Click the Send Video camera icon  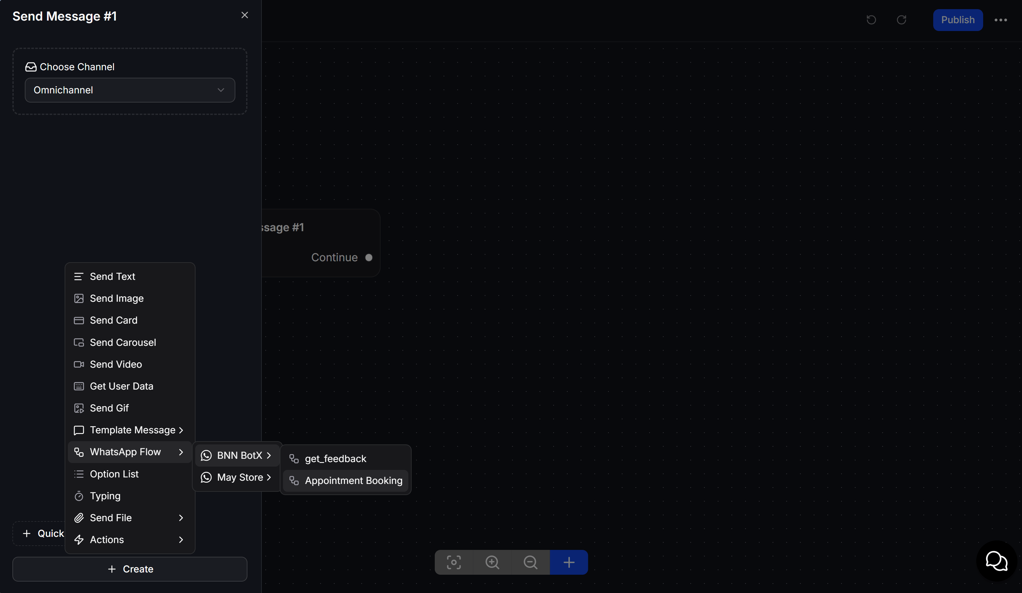pos(79,364)
